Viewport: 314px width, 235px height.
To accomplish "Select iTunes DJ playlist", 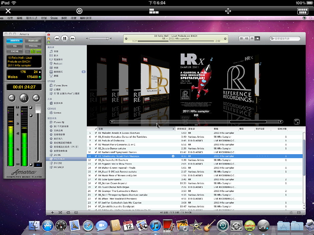I will tap(59, 122).
